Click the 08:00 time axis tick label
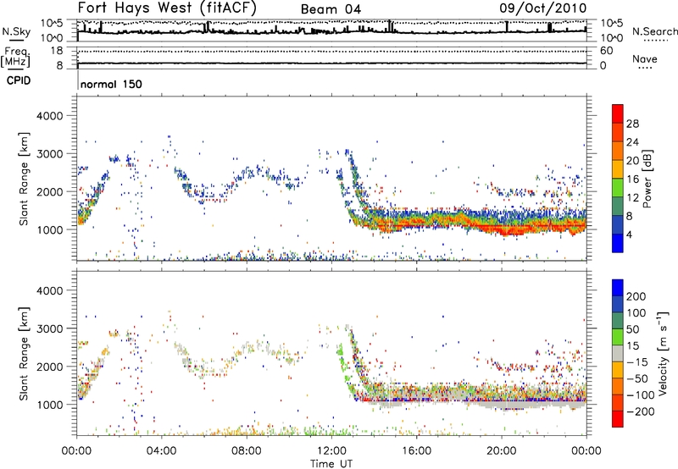Screen dimensions: 678x469 247,451
